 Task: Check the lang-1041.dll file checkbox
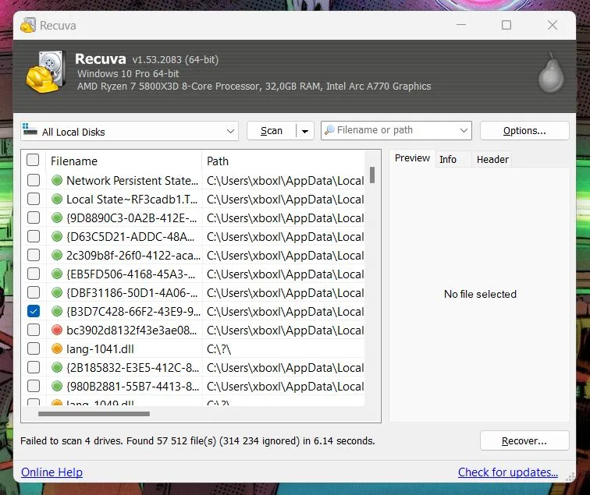click(34, 348)
